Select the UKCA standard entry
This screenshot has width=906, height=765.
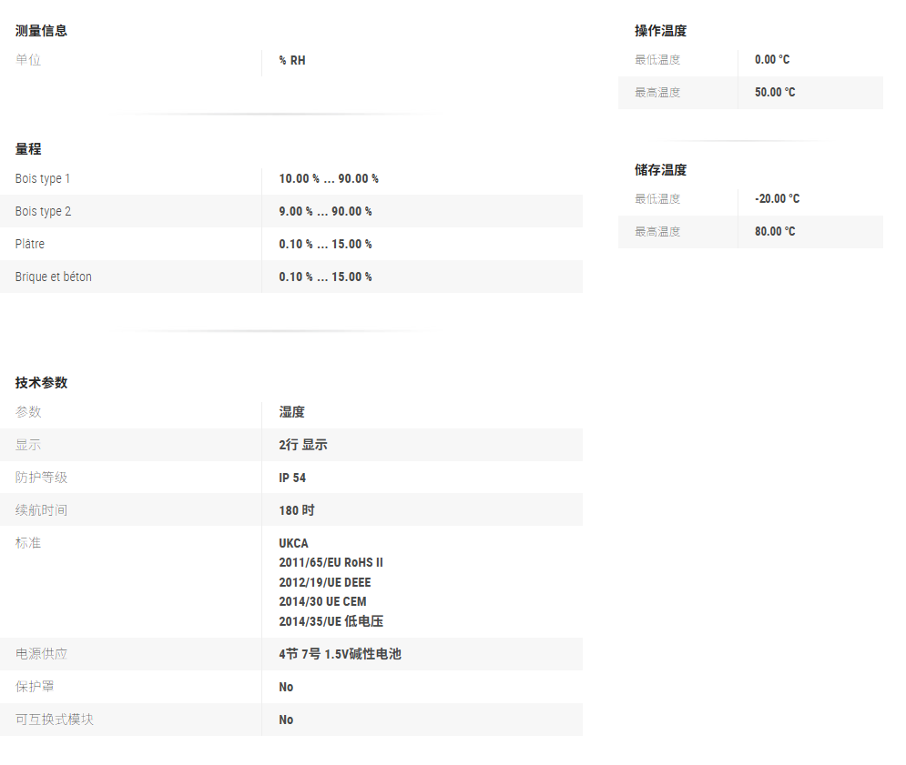click(293, 544)
